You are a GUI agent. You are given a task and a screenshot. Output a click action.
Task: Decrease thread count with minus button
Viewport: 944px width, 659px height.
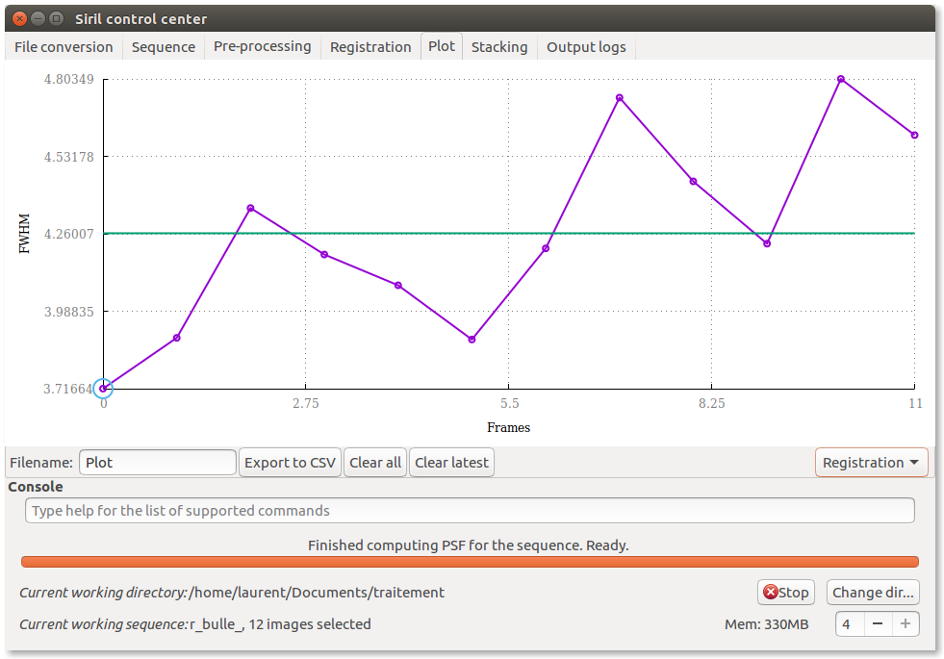point(878,623)
